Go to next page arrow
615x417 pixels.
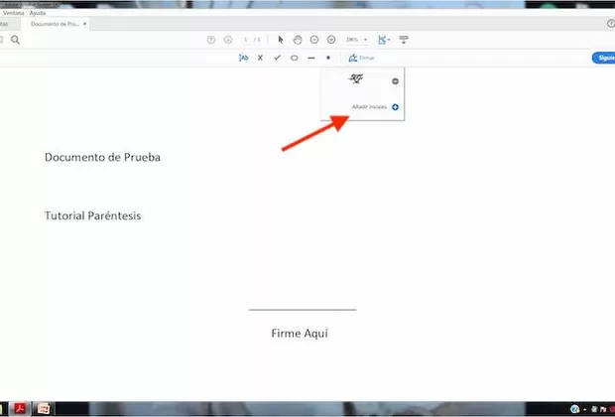228,40
